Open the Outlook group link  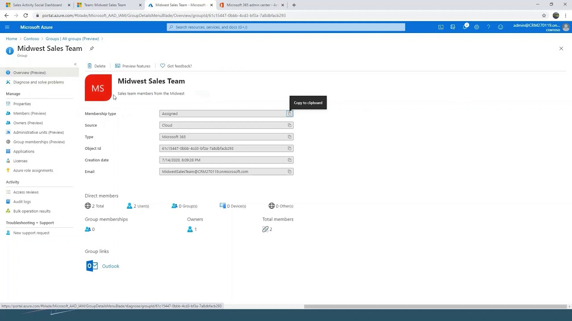pyautogui.click(x=110, y=266)
